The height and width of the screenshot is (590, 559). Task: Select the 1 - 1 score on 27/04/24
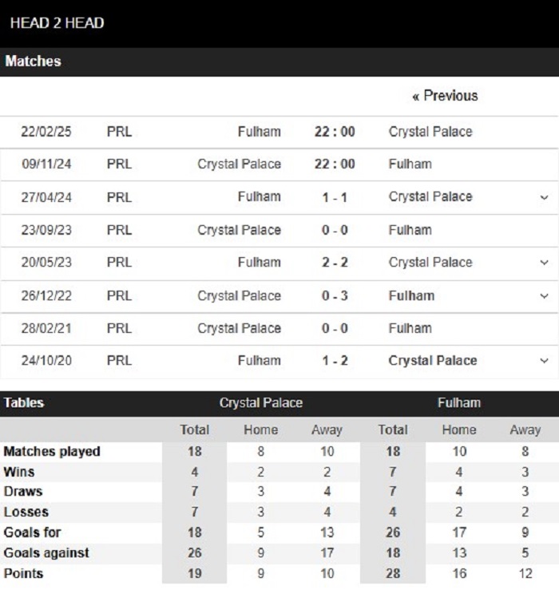click(335, 197)
